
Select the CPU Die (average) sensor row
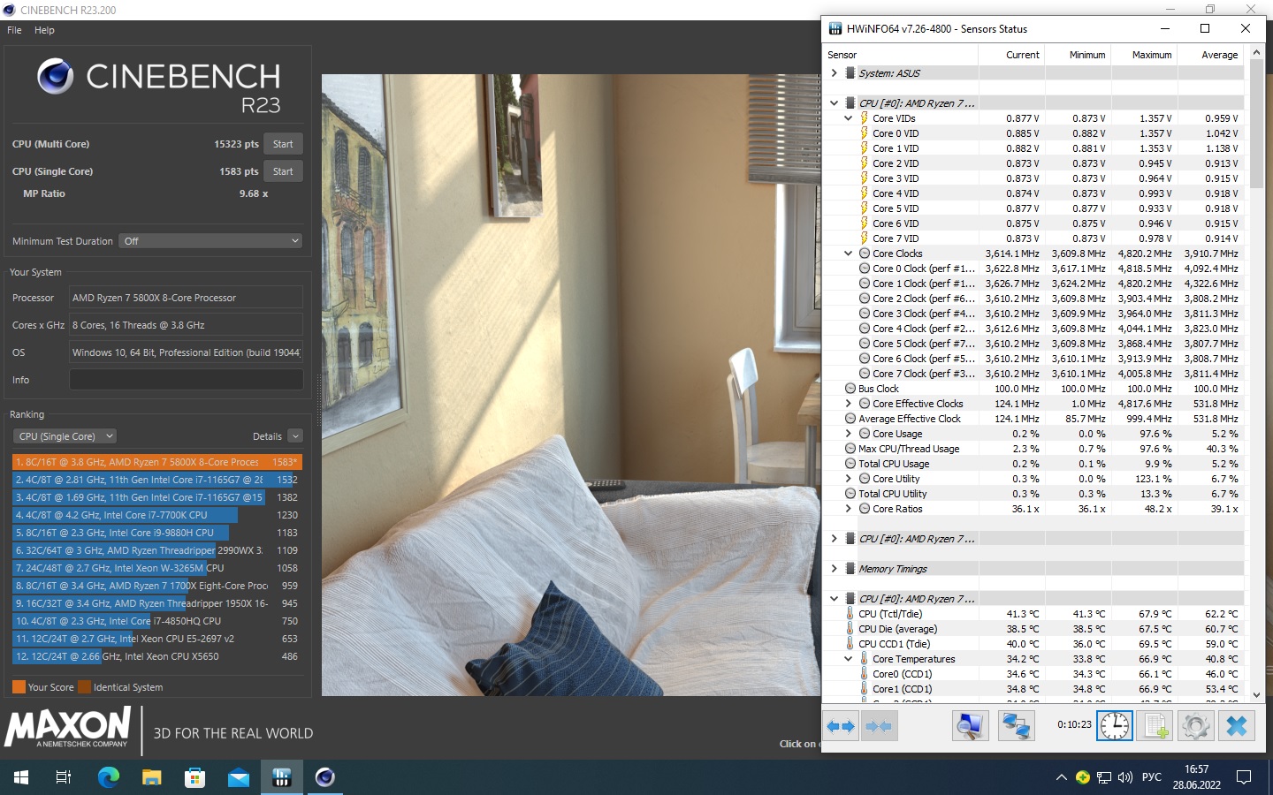click(x=1034, y=629)
